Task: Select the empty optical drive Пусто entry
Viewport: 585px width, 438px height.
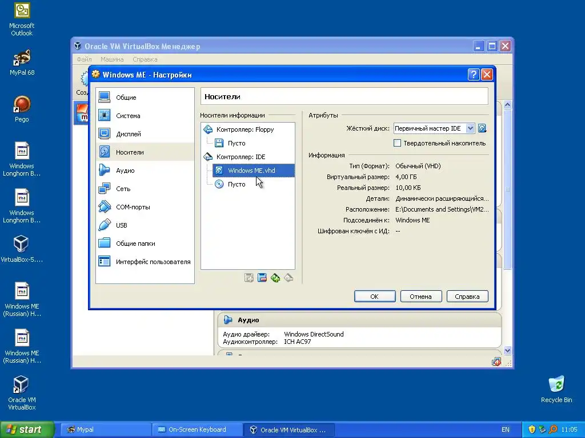Action: click(230, 184)
